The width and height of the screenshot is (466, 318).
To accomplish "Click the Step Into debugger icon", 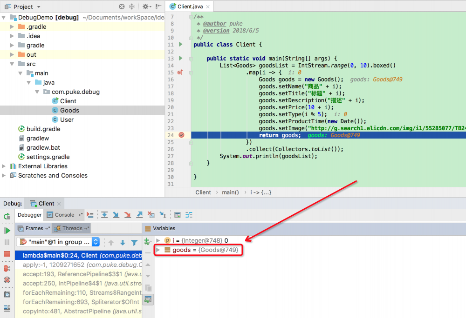I will [x=116, y=215].
